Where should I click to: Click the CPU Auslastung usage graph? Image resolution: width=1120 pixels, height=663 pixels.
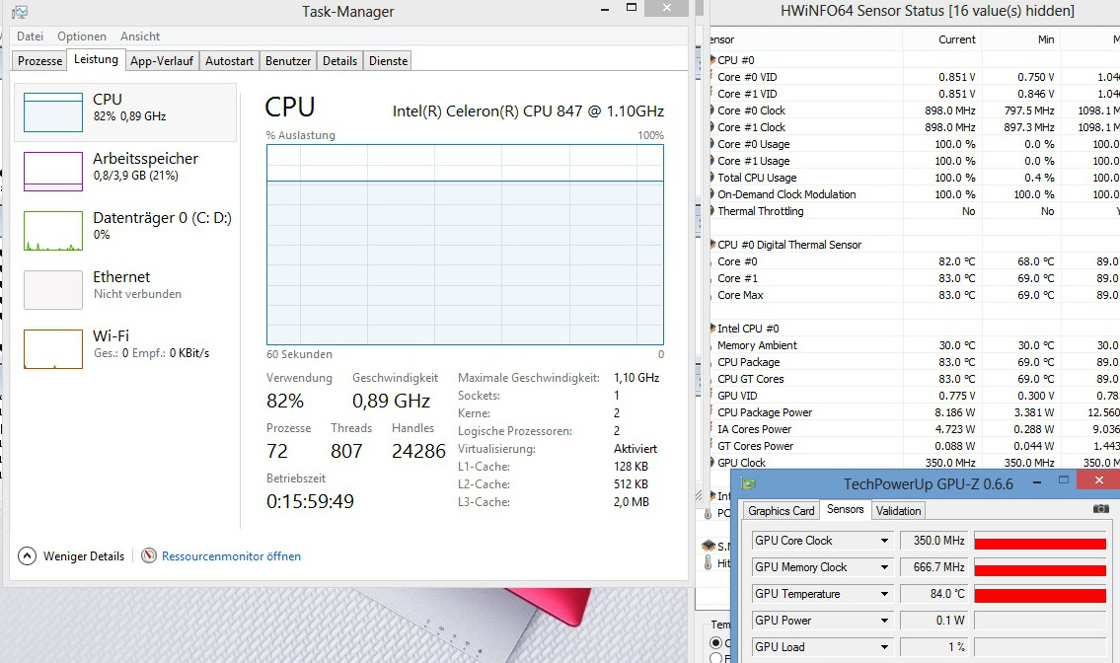coord(465,245)
